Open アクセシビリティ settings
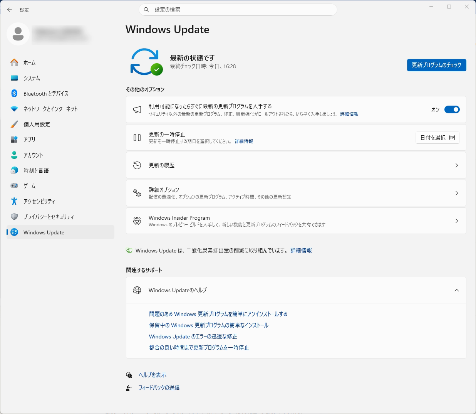This screenshot has height=414, width=476. [x=60, y=201]
